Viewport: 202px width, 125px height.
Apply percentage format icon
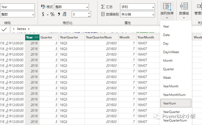tap(52, 14)
